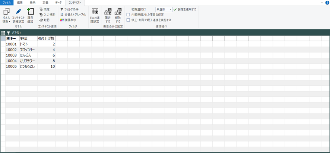Open the ファイル menu tab

pyautogui.click(x=7, y=3)
